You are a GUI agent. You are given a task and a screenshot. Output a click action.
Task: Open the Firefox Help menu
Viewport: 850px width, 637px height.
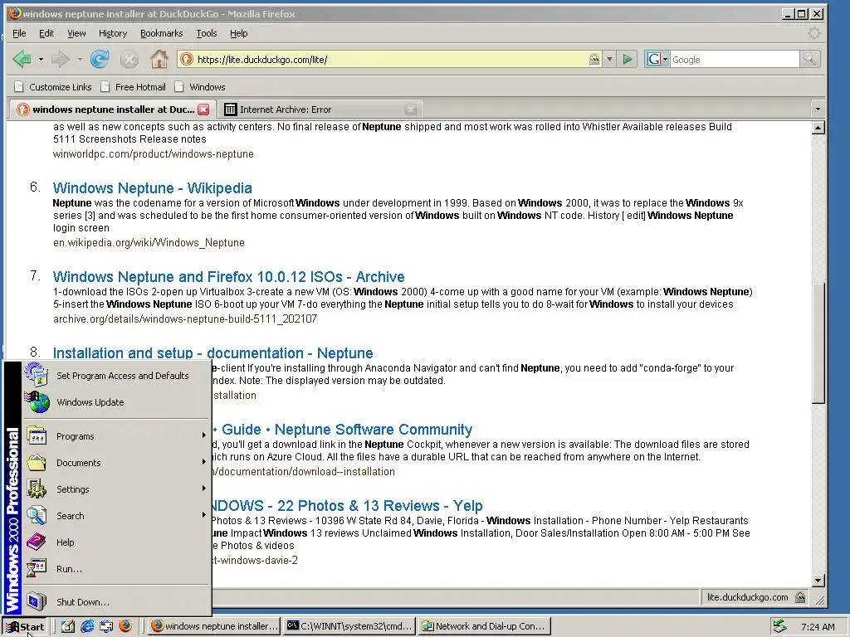[x=238, y=33]
